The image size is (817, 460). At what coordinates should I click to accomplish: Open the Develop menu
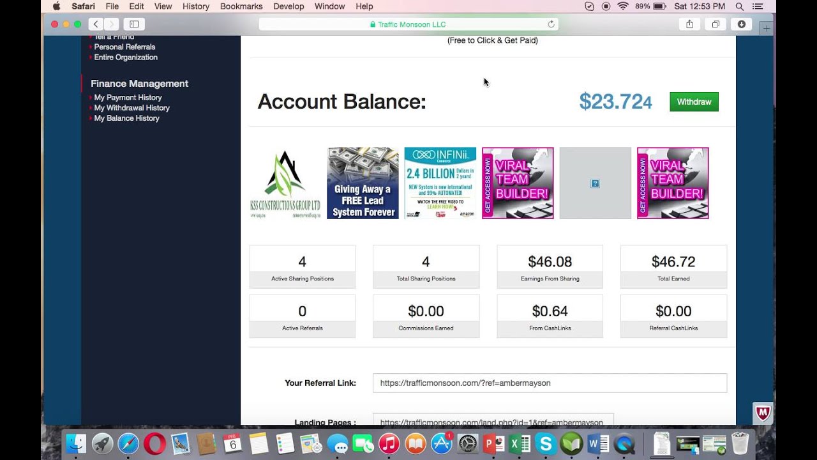(289, 6)
